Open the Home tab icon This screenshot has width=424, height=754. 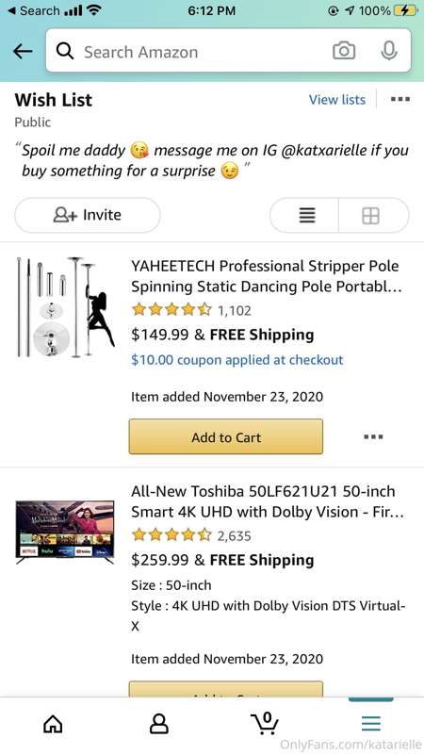[53, 723]
